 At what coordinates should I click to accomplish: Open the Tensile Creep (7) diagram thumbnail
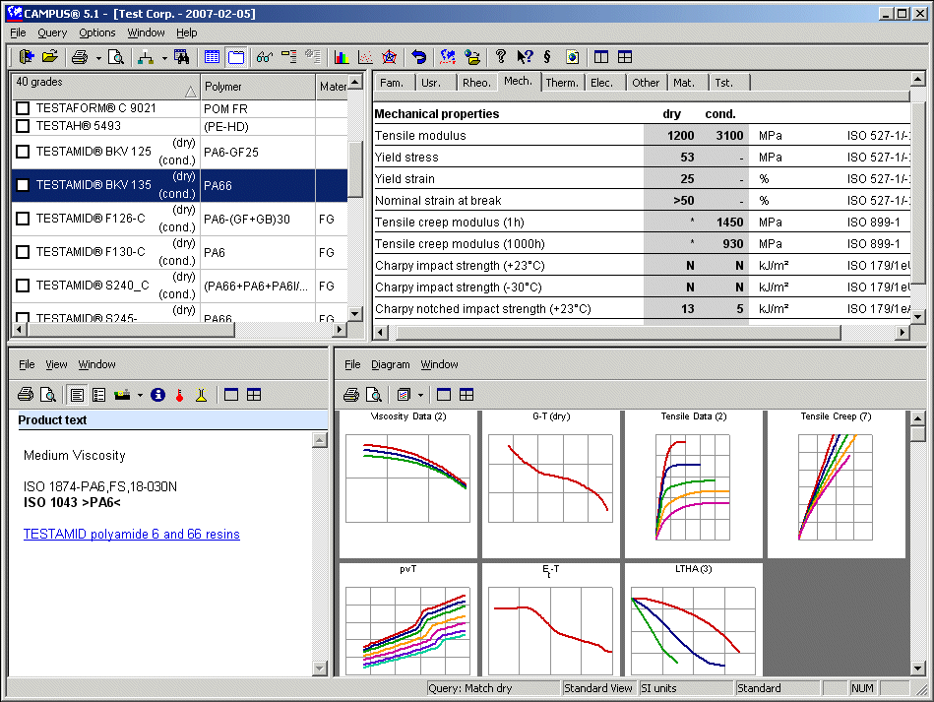(x=836, y=484)
